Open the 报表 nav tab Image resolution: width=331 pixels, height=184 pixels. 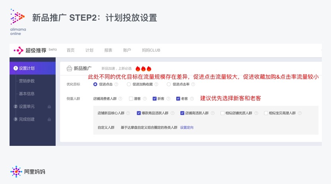[108, 50]
